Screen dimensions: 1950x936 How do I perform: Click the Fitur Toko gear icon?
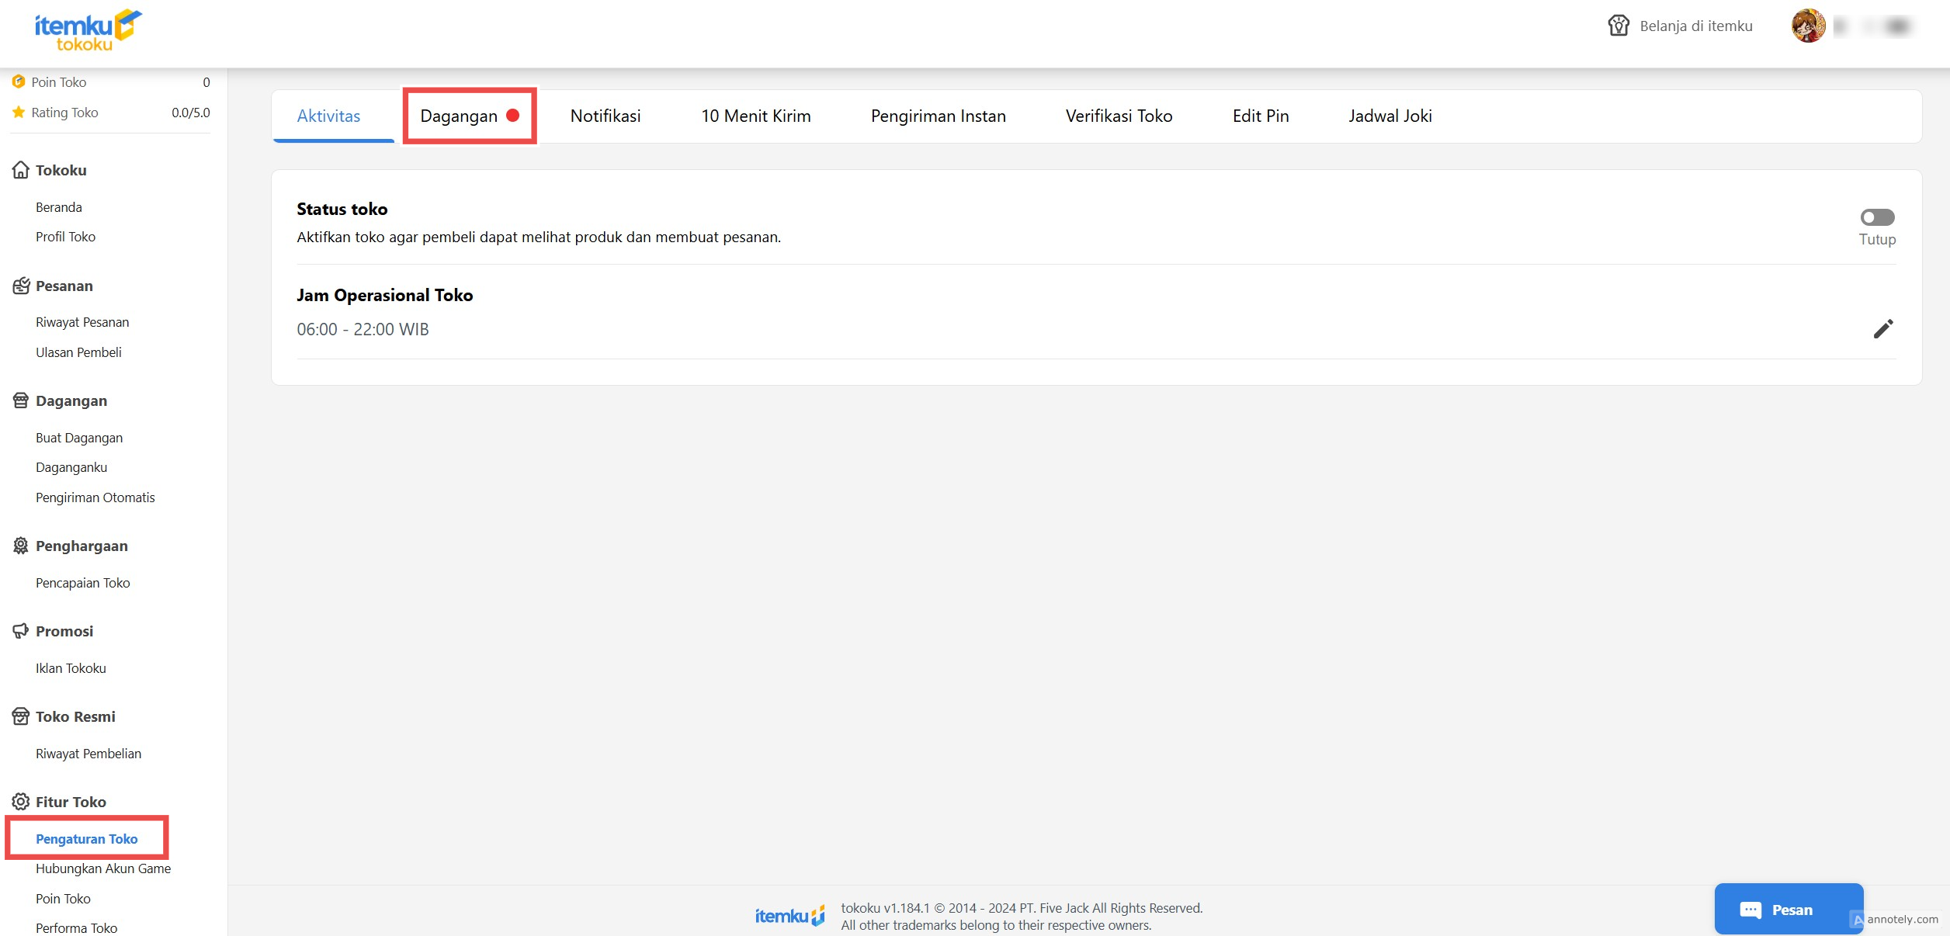pos(21,802)
